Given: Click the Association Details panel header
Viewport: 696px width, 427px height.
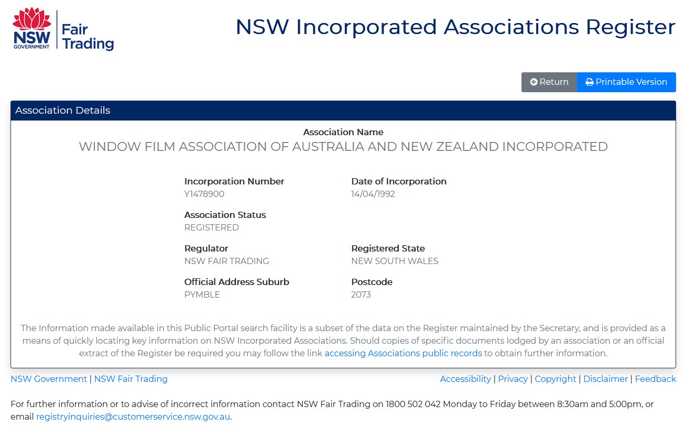Looking at the screenshot, I should [343, 111].
